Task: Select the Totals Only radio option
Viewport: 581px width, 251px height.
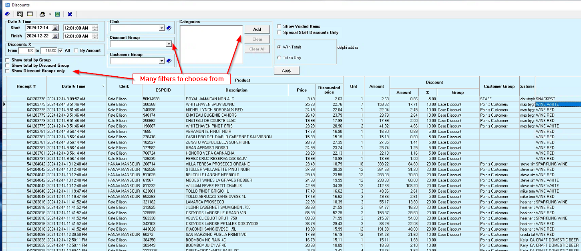Action: pyautogui.click(x=279, y=58)
